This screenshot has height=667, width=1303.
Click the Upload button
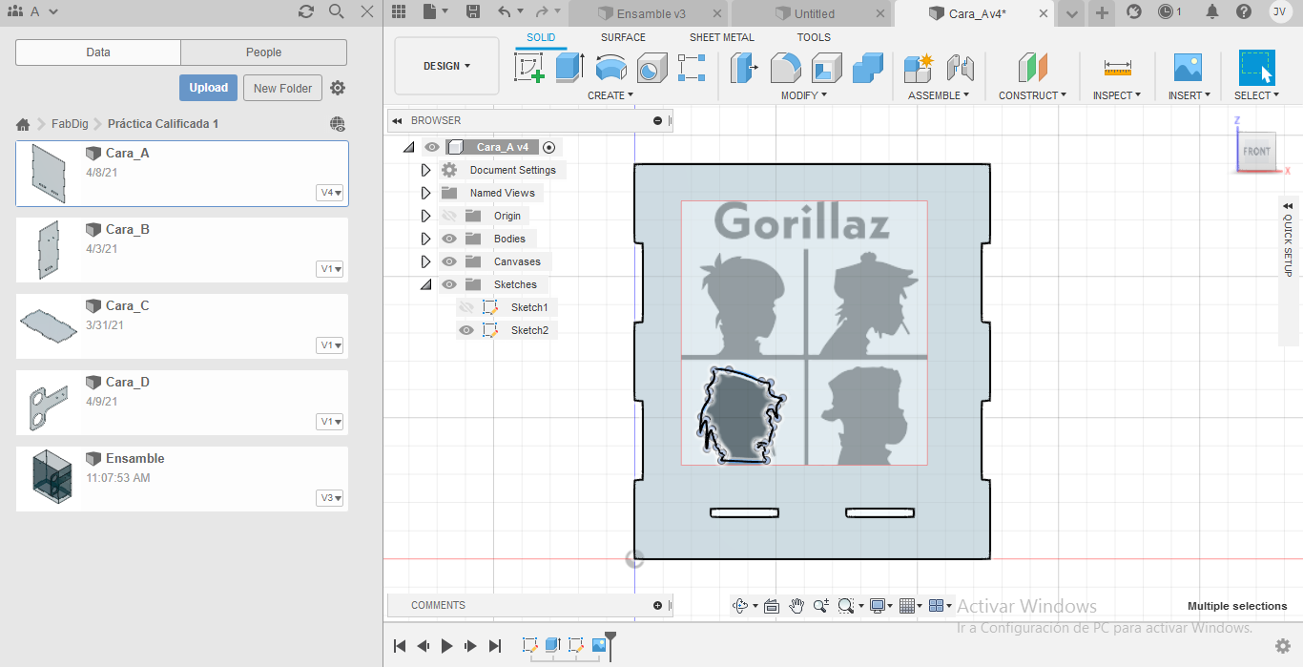pos(208,88)
